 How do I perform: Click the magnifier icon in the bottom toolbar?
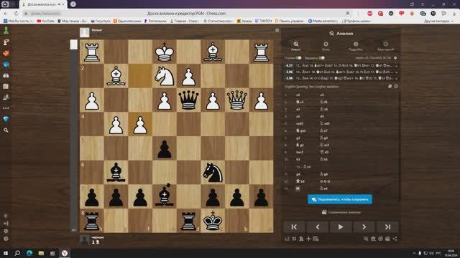[366, 239]
